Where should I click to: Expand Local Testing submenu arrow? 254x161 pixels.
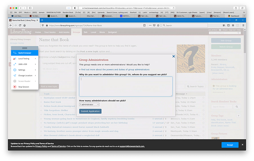tap(36, 58)
